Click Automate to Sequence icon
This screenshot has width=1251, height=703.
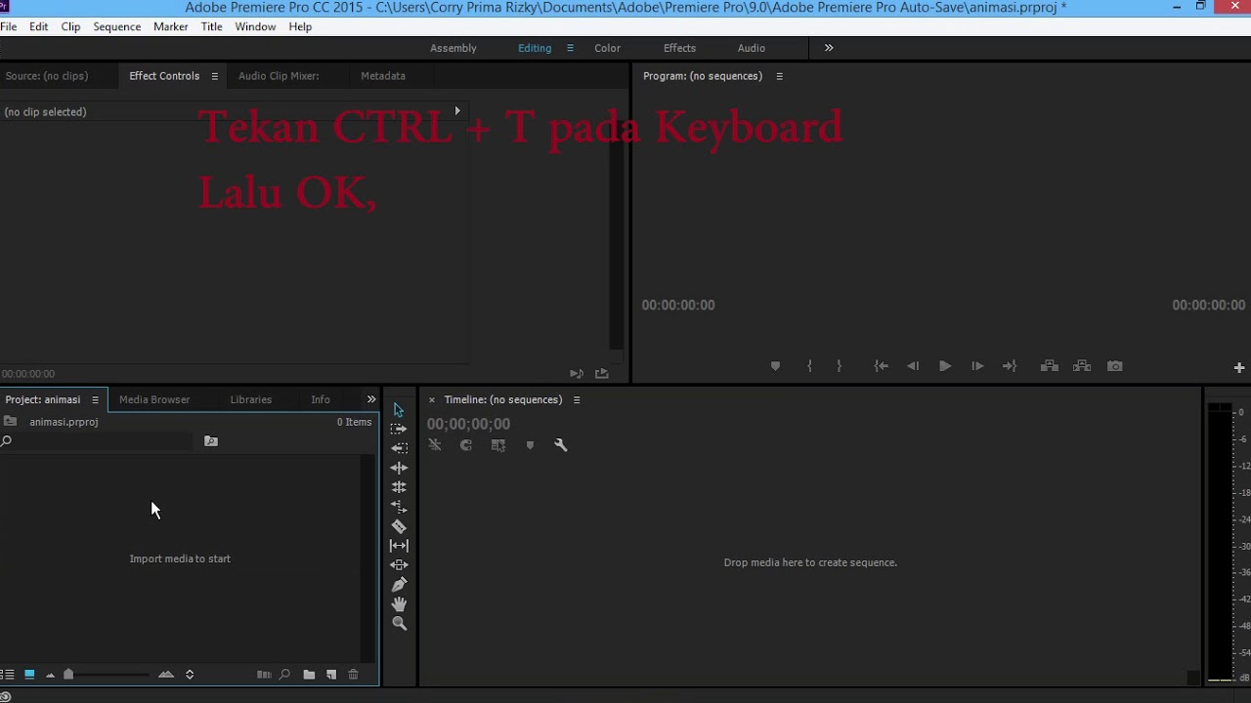264,675
